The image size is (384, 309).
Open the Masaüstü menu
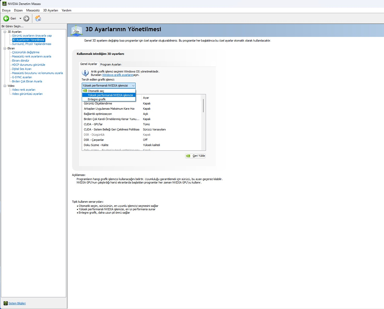click(x=33, y=10)
